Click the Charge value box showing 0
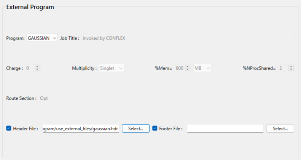 click(x=29, y=68)
